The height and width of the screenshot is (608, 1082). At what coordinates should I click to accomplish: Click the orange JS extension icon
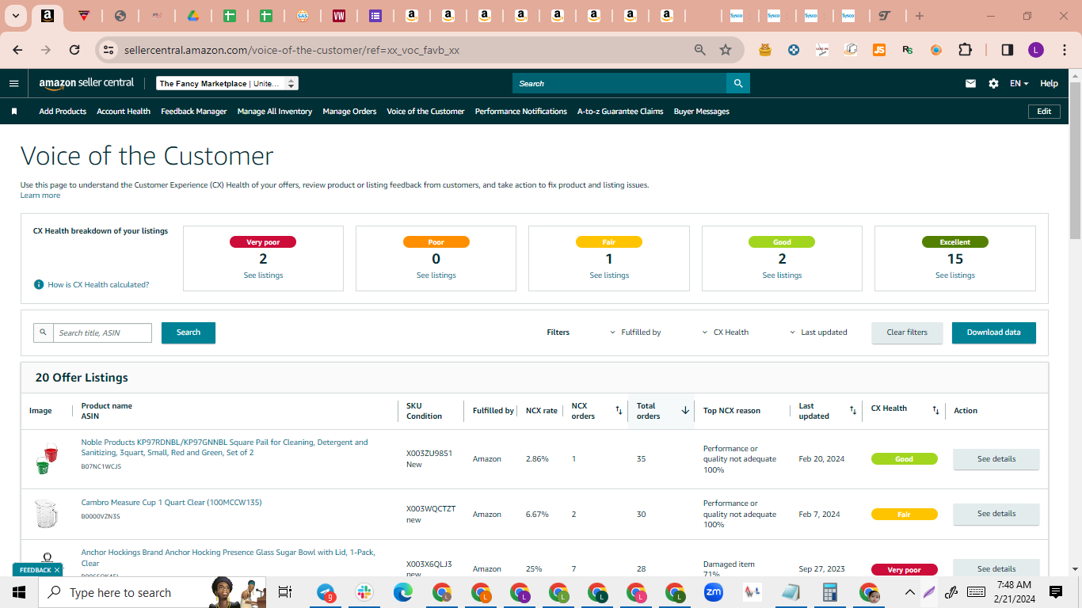click(879, 50)
